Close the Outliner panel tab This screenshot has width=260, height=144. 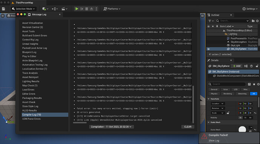(x=231, y=15)
